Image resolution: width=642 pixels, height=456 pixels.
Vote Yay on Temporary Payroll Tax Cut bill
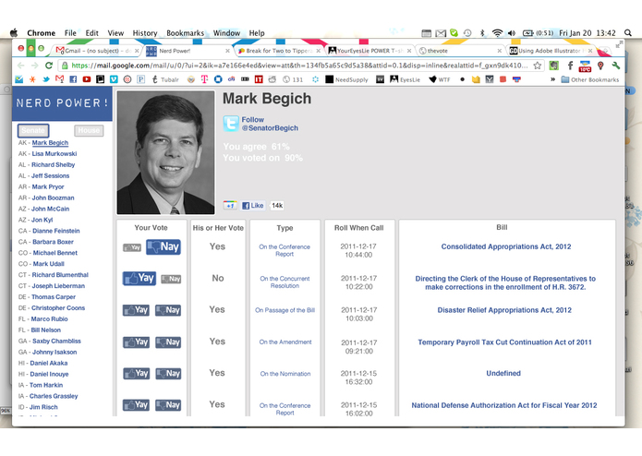(x=136, y=342)
